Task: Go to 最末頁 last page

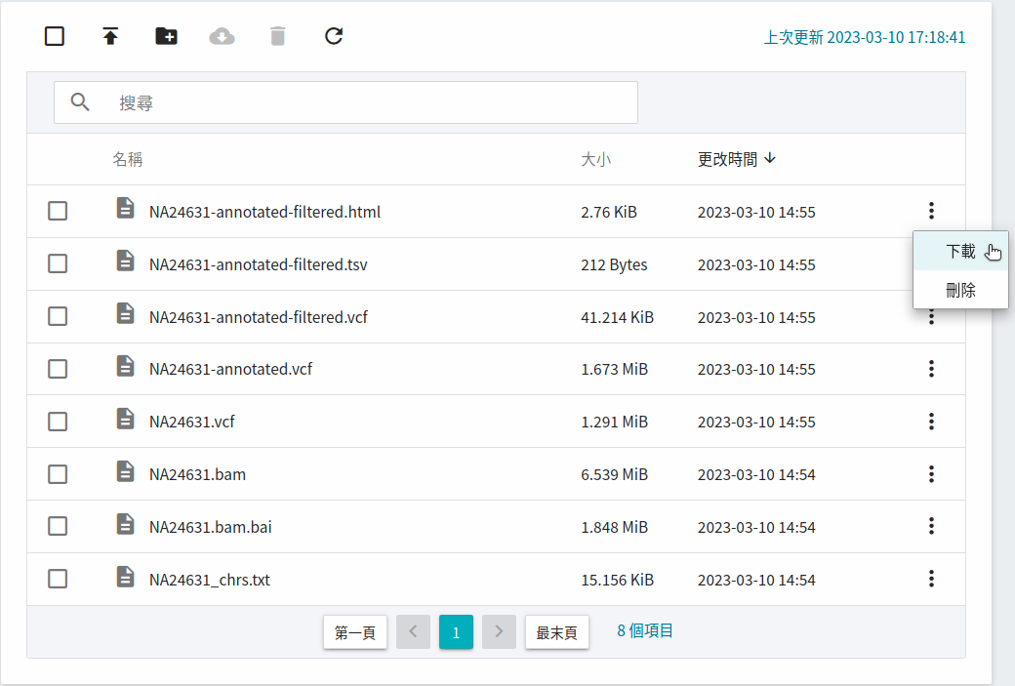Action: click(x=556, y=632)
